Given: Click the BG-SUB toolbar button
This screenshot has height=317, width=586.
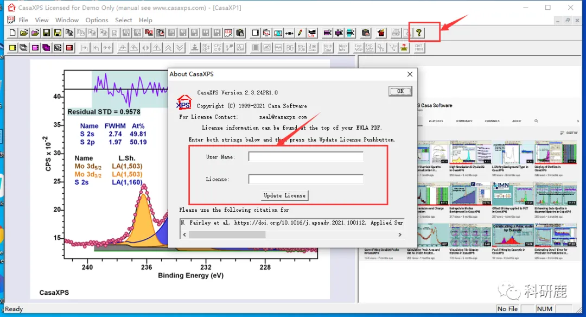Looking at the screenshot, I should pyautogui.click(x=301, y=48).
